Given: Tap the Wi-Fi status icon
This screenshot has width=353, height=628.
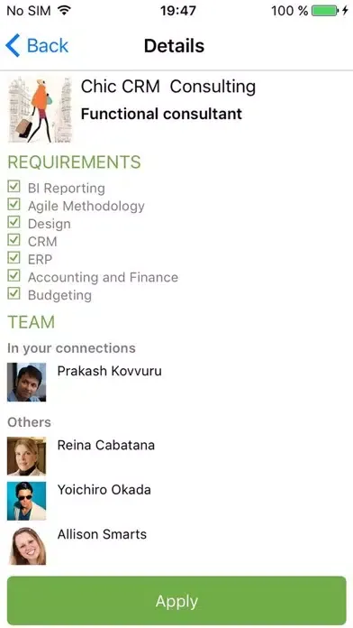Looking at the screenshot, I should pos(63,11).
